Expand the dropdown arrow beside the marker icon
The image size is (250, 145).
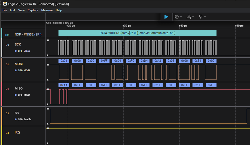tap(205, 17)
